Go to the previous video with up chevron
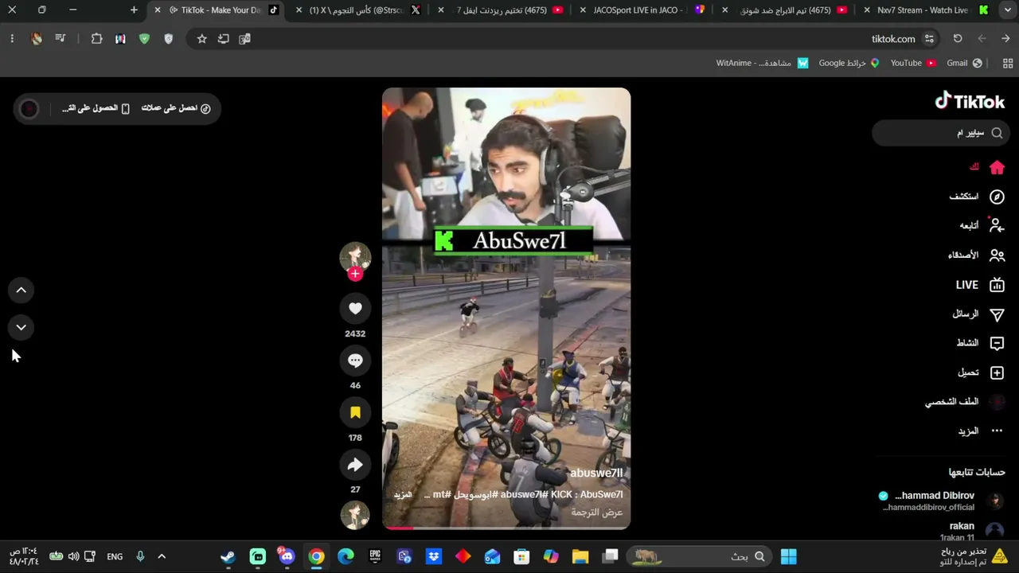1019x573 pixels. click(x=21, y=290)
